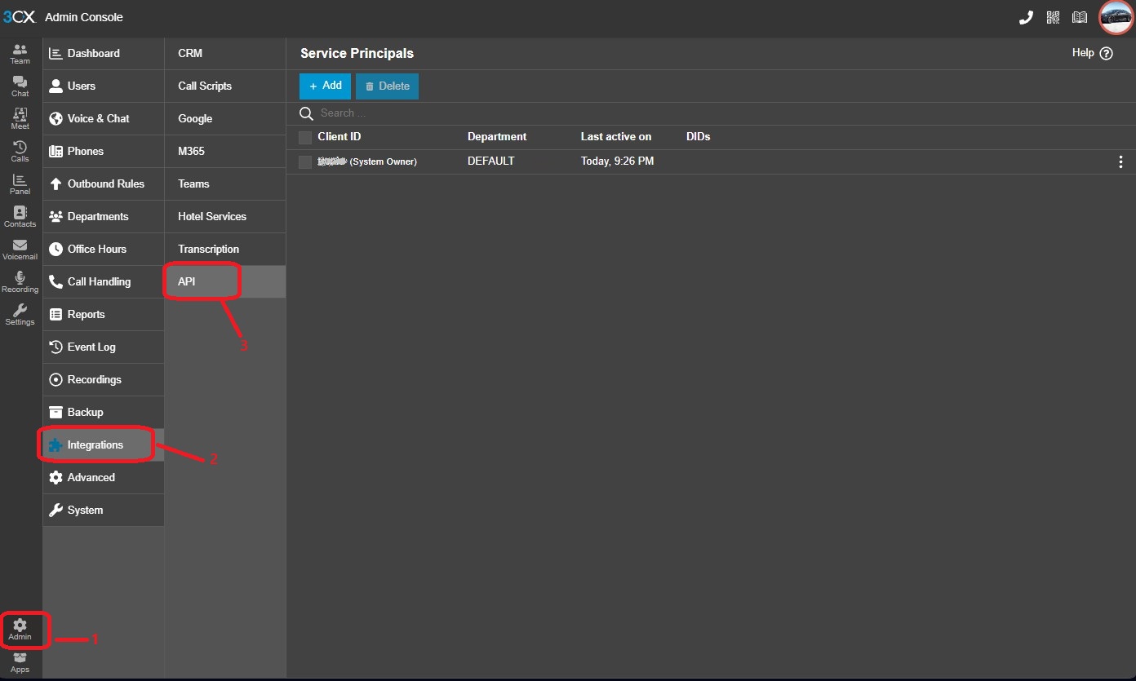Click the Delete button

pos(387,86)
